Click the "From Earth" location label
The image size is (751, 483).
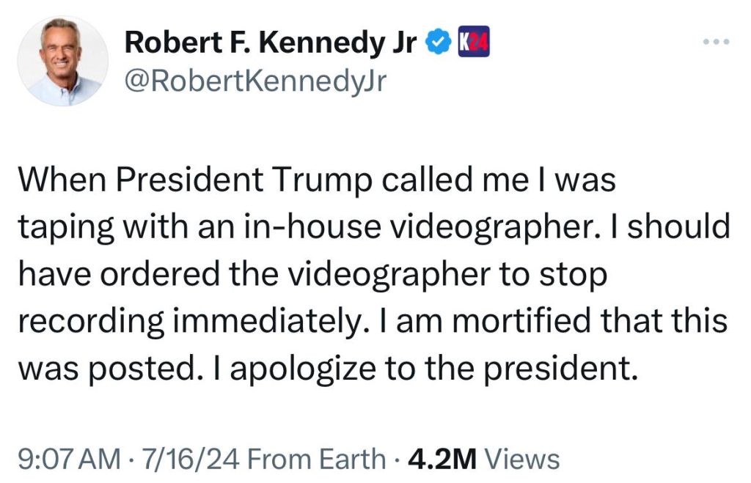(316, 460)
